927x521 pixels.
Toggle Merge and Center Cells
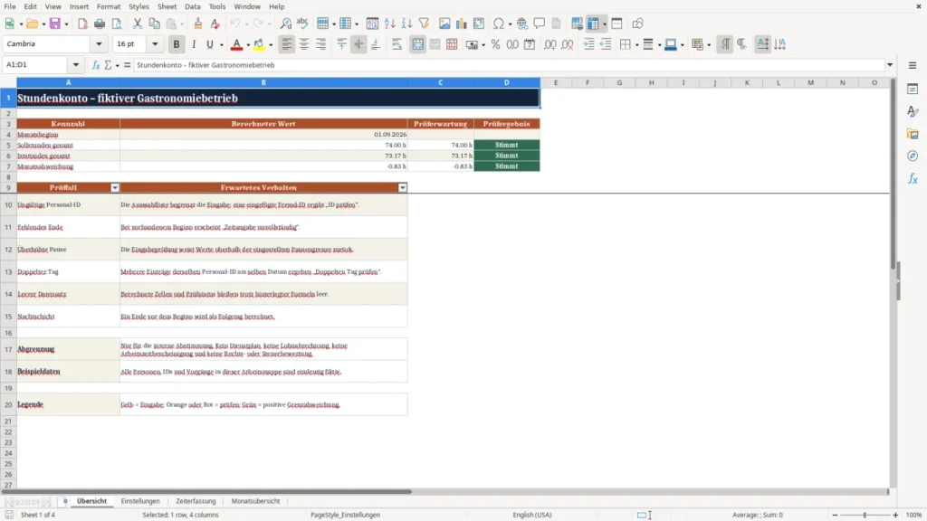417,44
